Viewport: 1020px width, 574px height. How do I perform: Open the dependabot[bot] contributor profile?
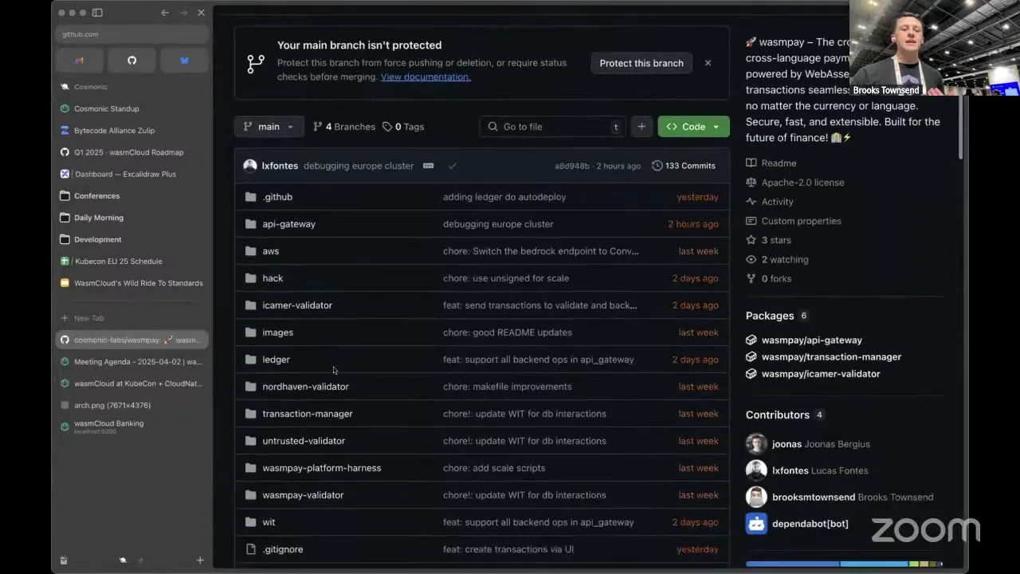coord(810,524)
